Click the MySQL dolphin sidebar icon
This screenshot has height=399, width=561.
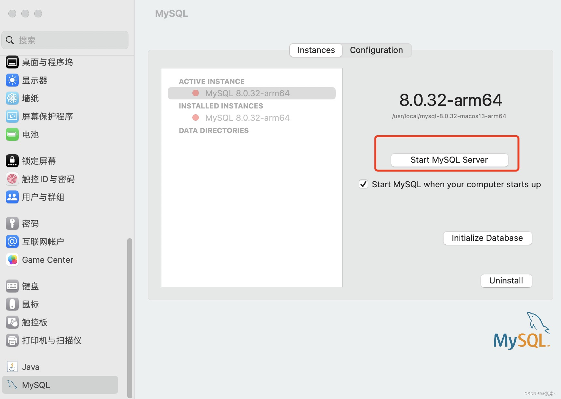(x=12, y=385)
